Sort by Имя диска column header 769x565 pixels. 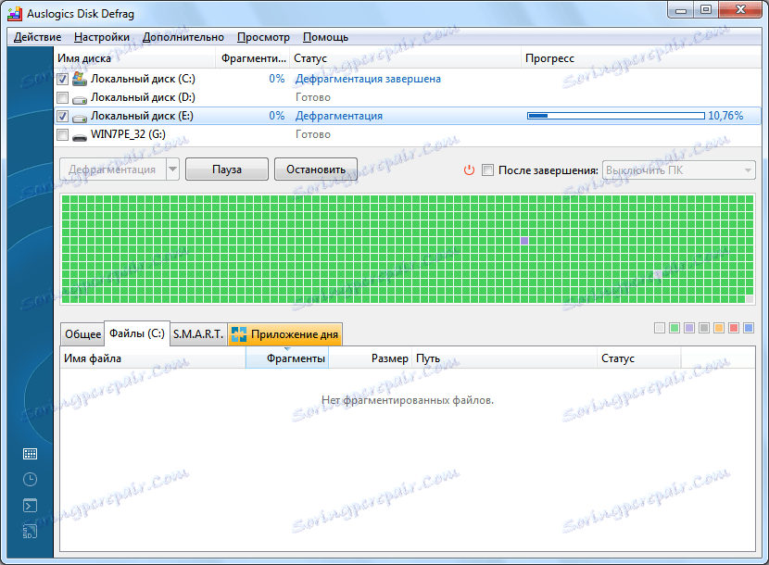135,58
